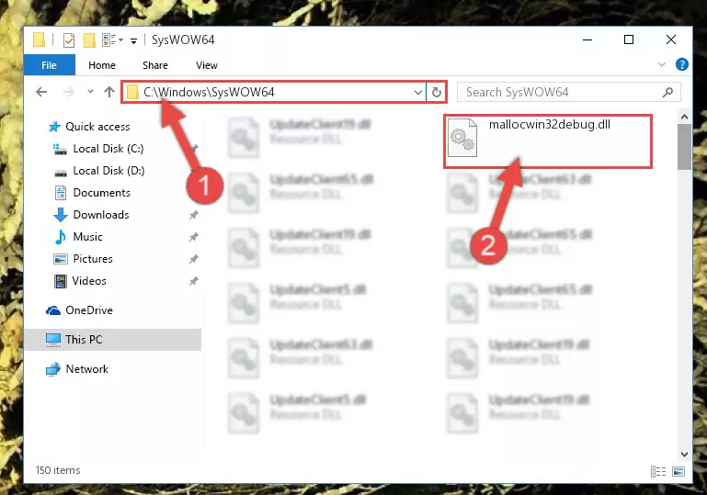Maximize the SysWOW64 window
707x495 pixels.
629,39
